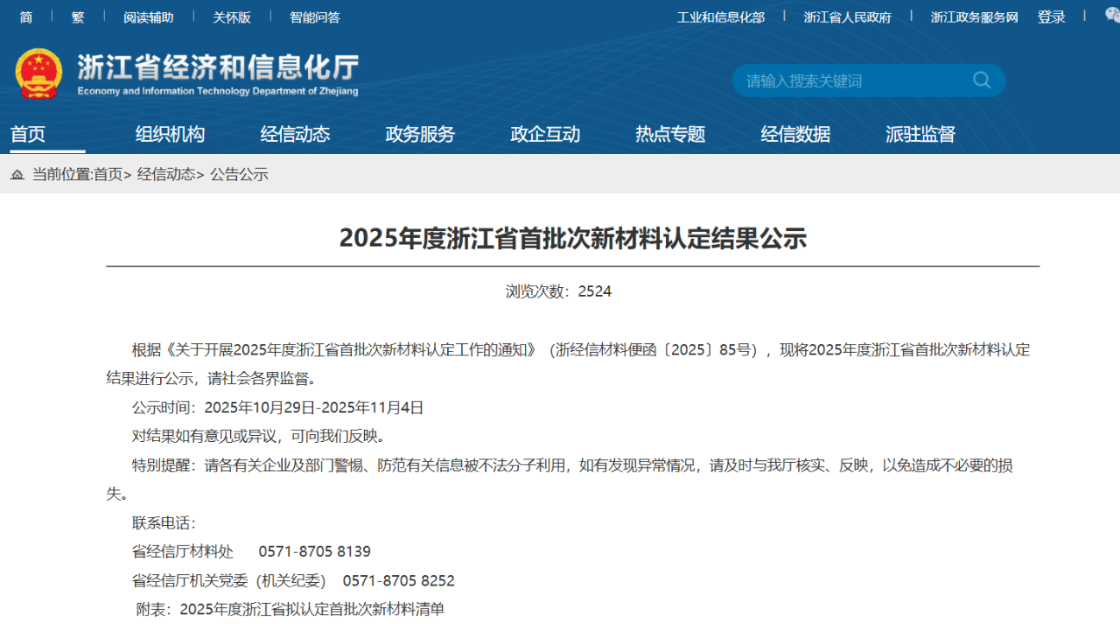Open 智能问答 smart Q&A
1120x624 pixels.
(315, 18)
